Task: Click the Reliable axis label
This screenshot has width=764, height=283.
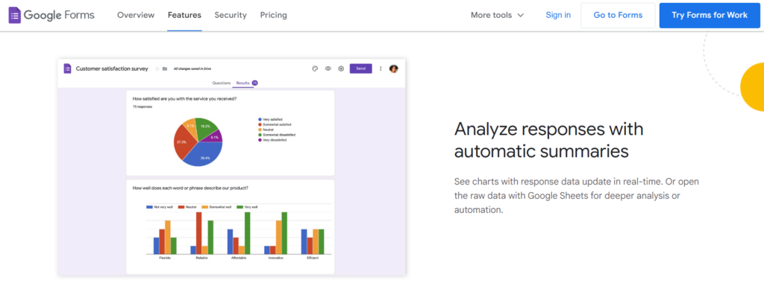Action: [x=201, y=258]
